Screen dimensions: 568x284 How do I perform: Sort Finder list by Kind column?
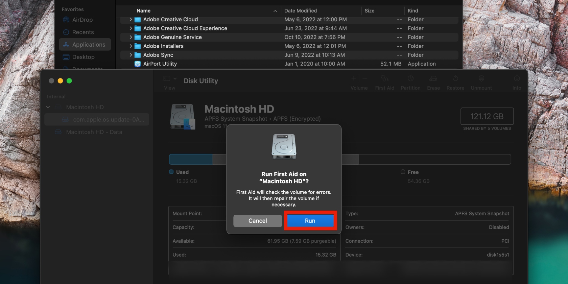point(413,11)
